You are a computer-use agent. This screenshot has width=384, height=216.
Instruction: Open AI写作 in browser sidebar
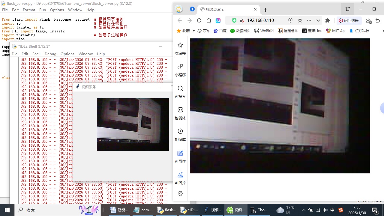click(180, 157)
